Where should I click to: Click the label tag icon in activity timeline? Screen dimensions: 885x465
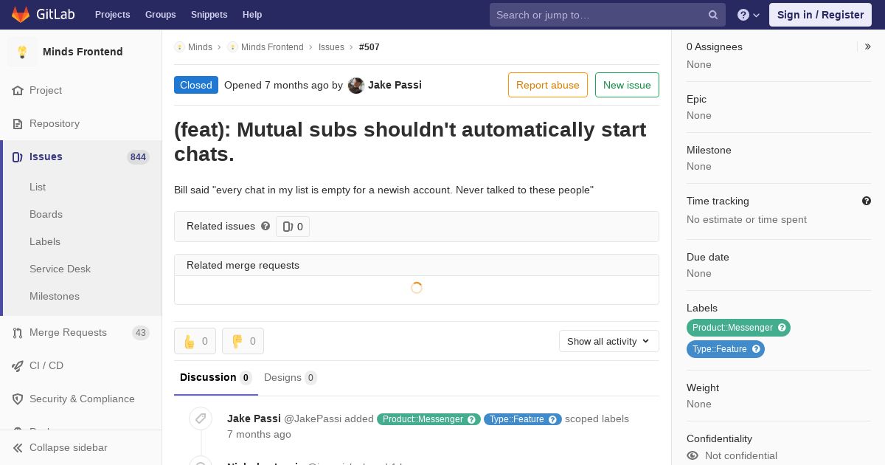pos(201,419)
